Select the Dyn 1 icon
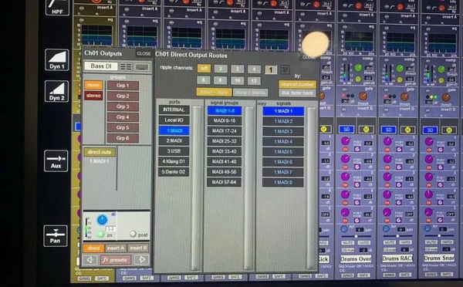Viewport: 463px width, 287px height. [56, 60]
